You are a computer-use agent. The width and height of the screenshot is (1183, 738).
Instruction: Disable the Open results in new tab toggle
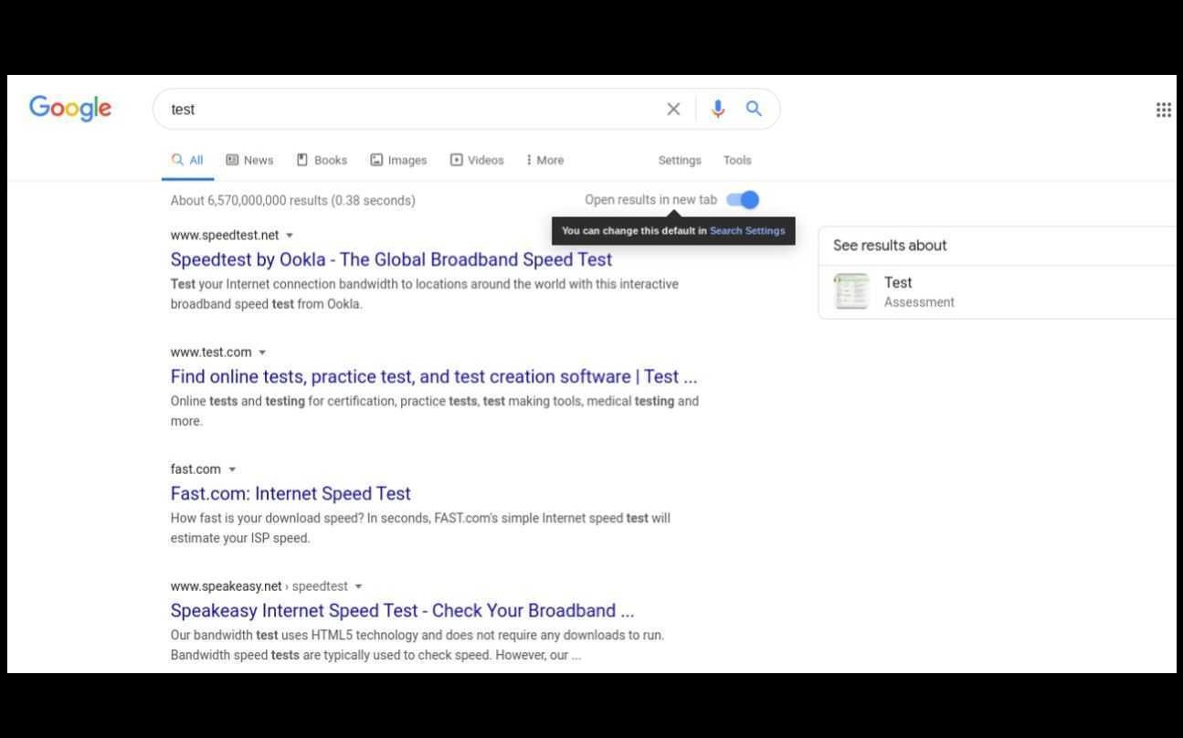(741, 199)
